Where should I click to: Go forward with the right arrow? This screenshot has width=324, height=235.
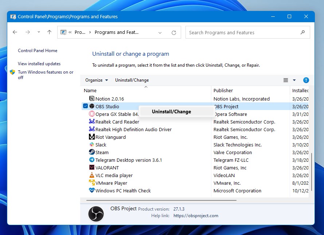point(28,32)
